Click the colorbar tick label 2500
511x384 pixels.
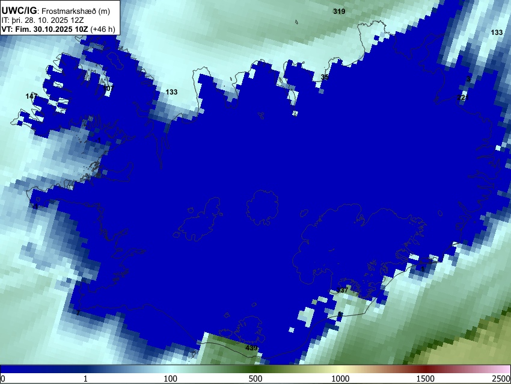501,379
